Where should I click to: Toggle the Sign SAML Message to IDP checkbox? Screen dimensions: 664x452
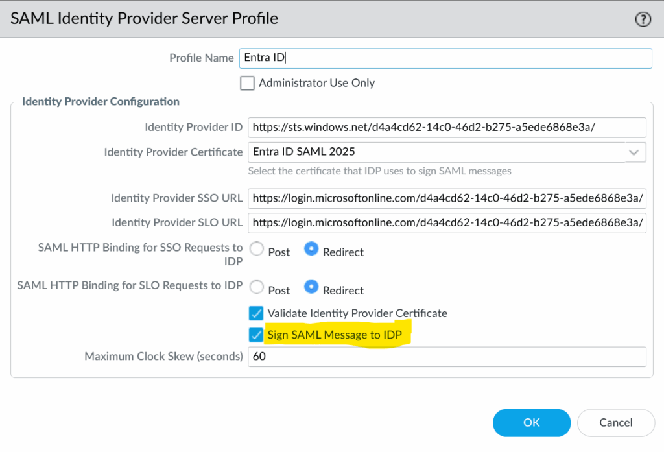click(256, 335)
